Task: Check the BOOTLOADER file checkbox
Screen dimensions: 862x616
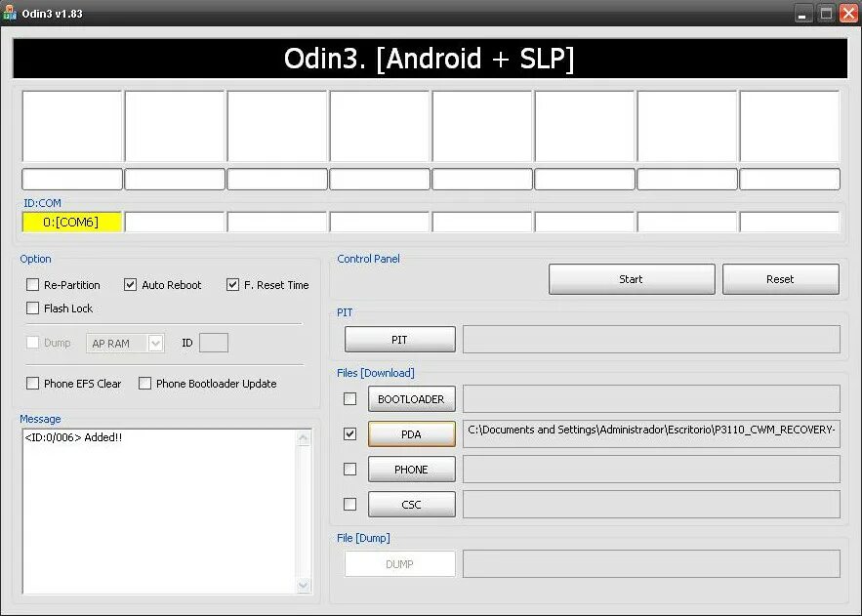Action: [349, 399]
